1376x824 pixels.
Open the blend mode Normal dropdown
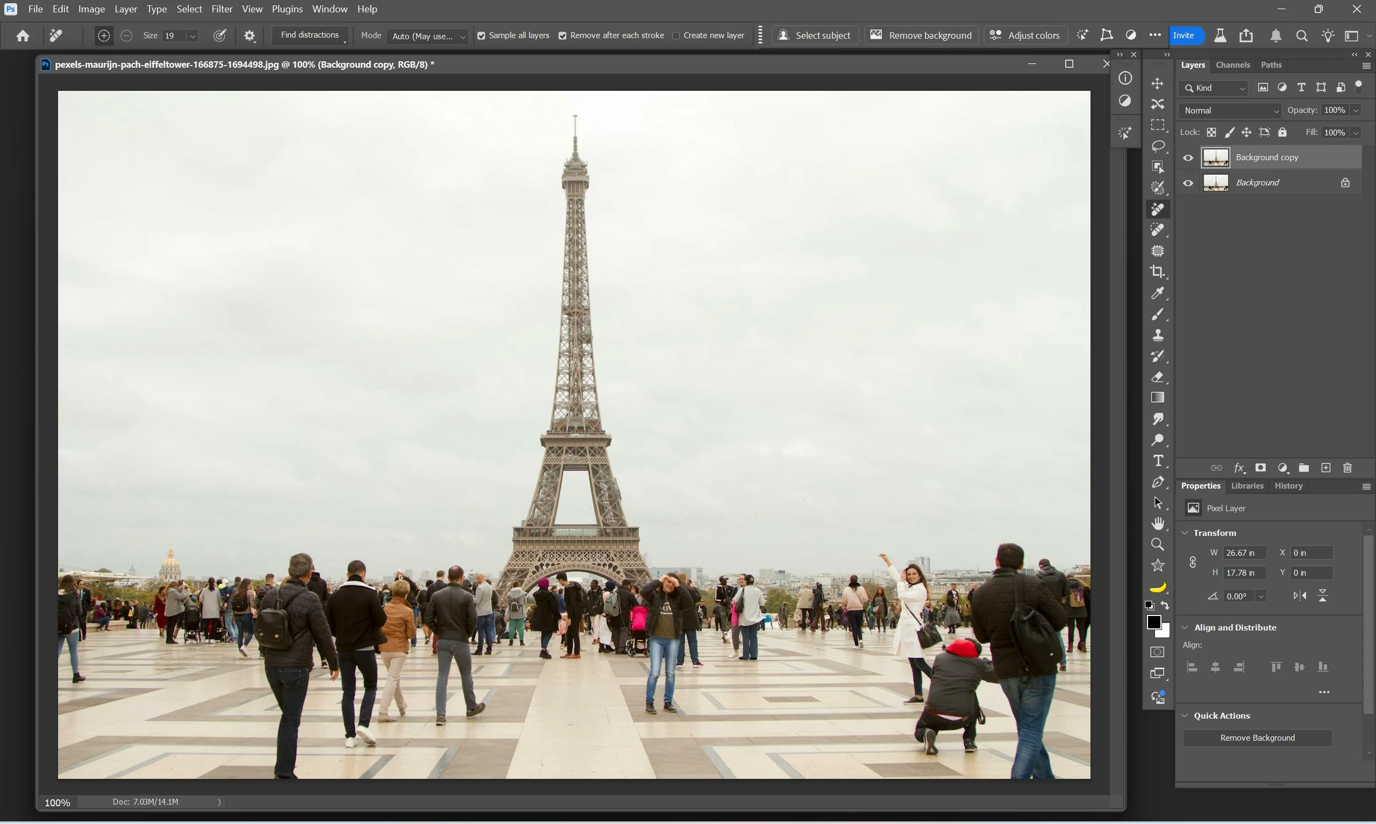pyautogui.click(x=1229, y=111)
